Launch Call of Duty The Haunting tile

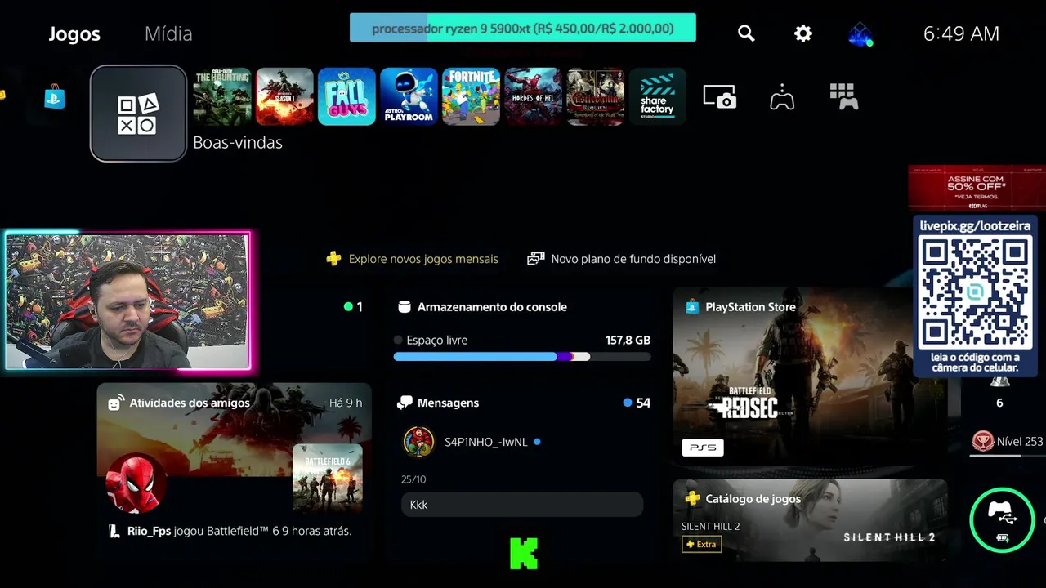[221, 96]
